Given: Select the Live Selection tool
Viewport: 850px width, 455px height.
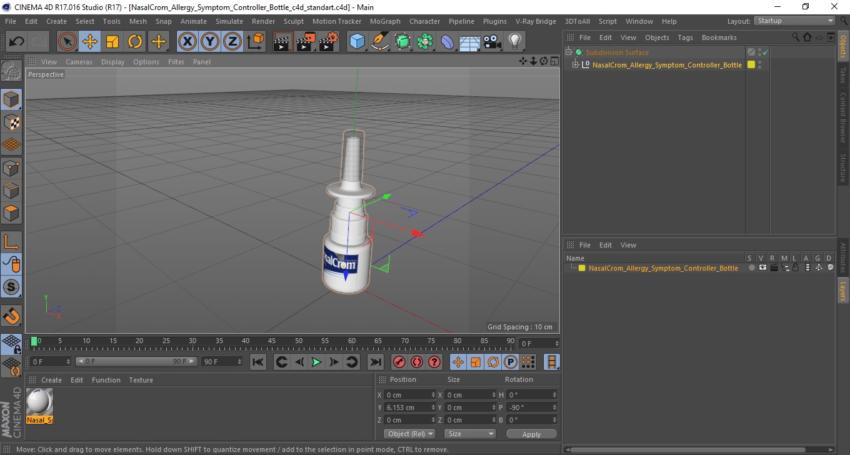Looking at the screenshot, I should point(67,42).
